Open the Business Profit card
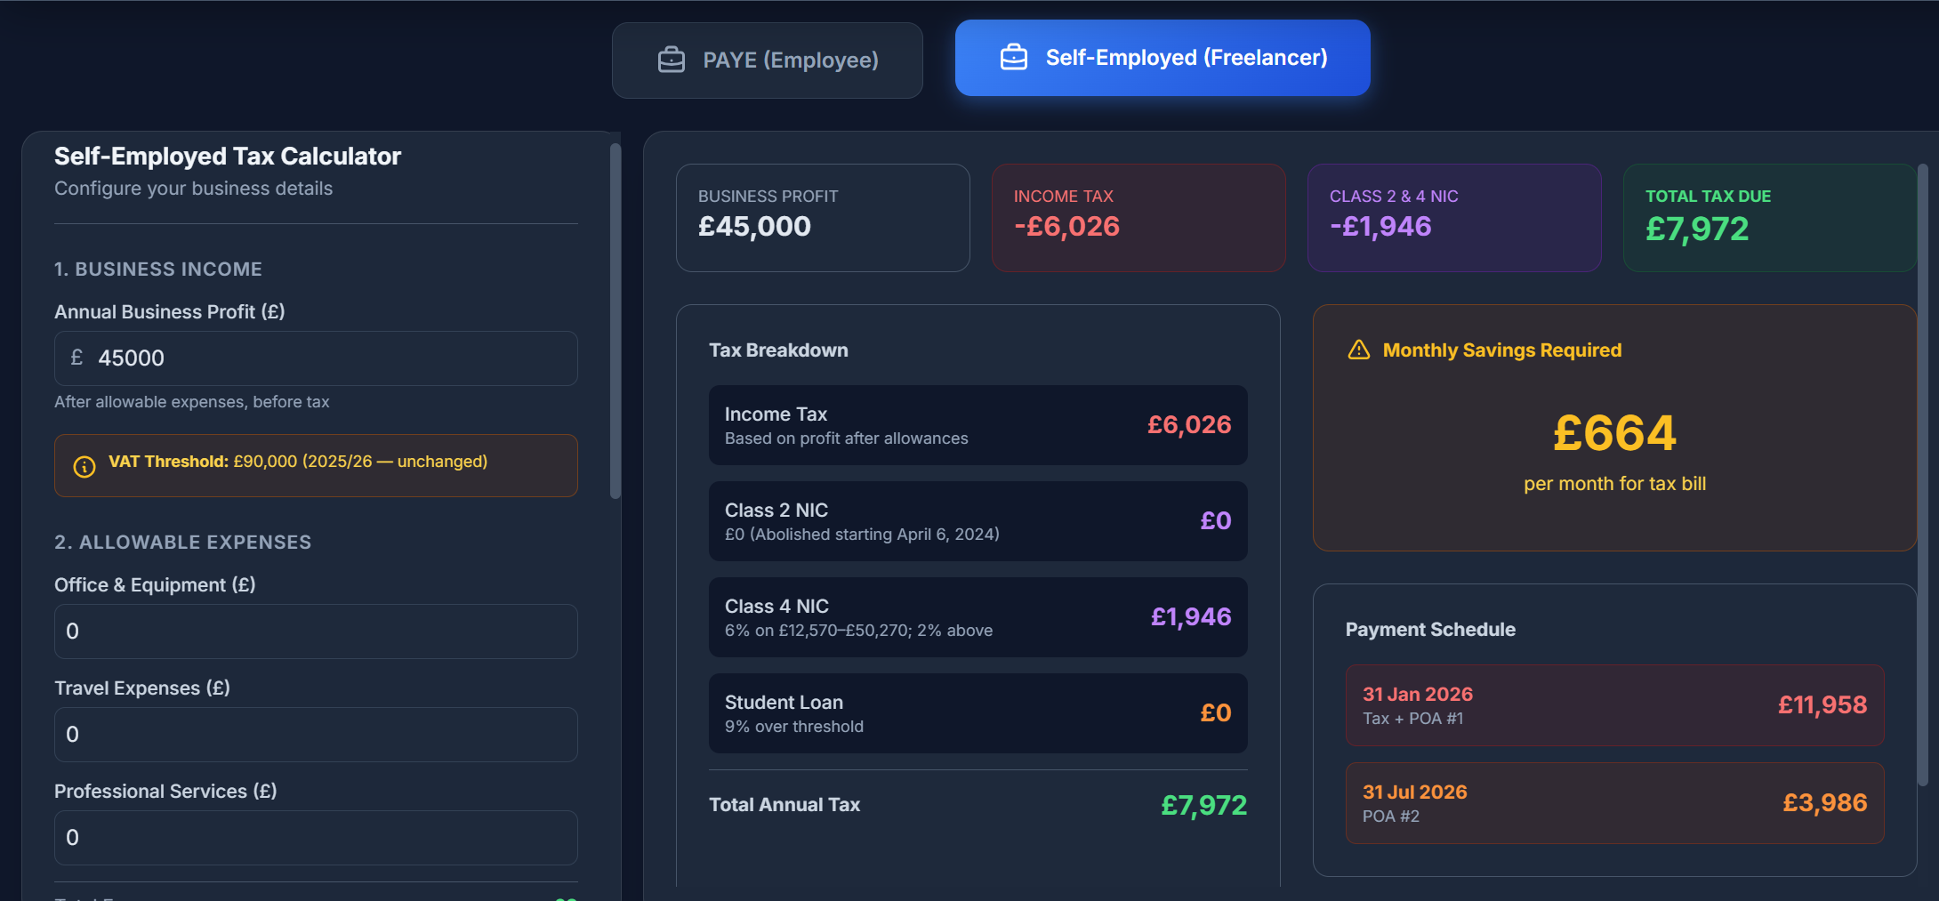This screenshot has width=1939, height=901. (822, 217)
